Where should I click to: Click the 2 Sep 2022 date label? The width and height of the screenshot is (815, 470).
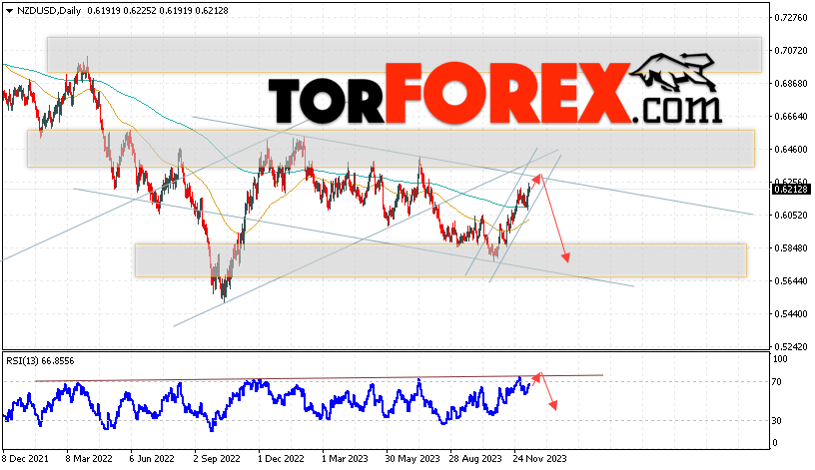coord(217,459)
